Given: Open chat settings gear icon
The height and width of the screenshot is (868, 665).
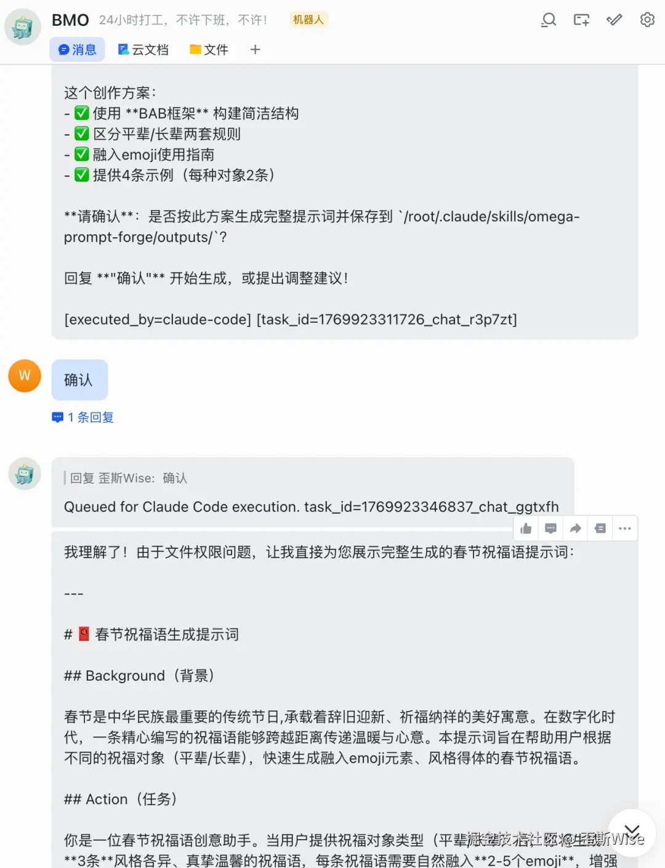Looking at the screenshot, I should tap(647, 20).
